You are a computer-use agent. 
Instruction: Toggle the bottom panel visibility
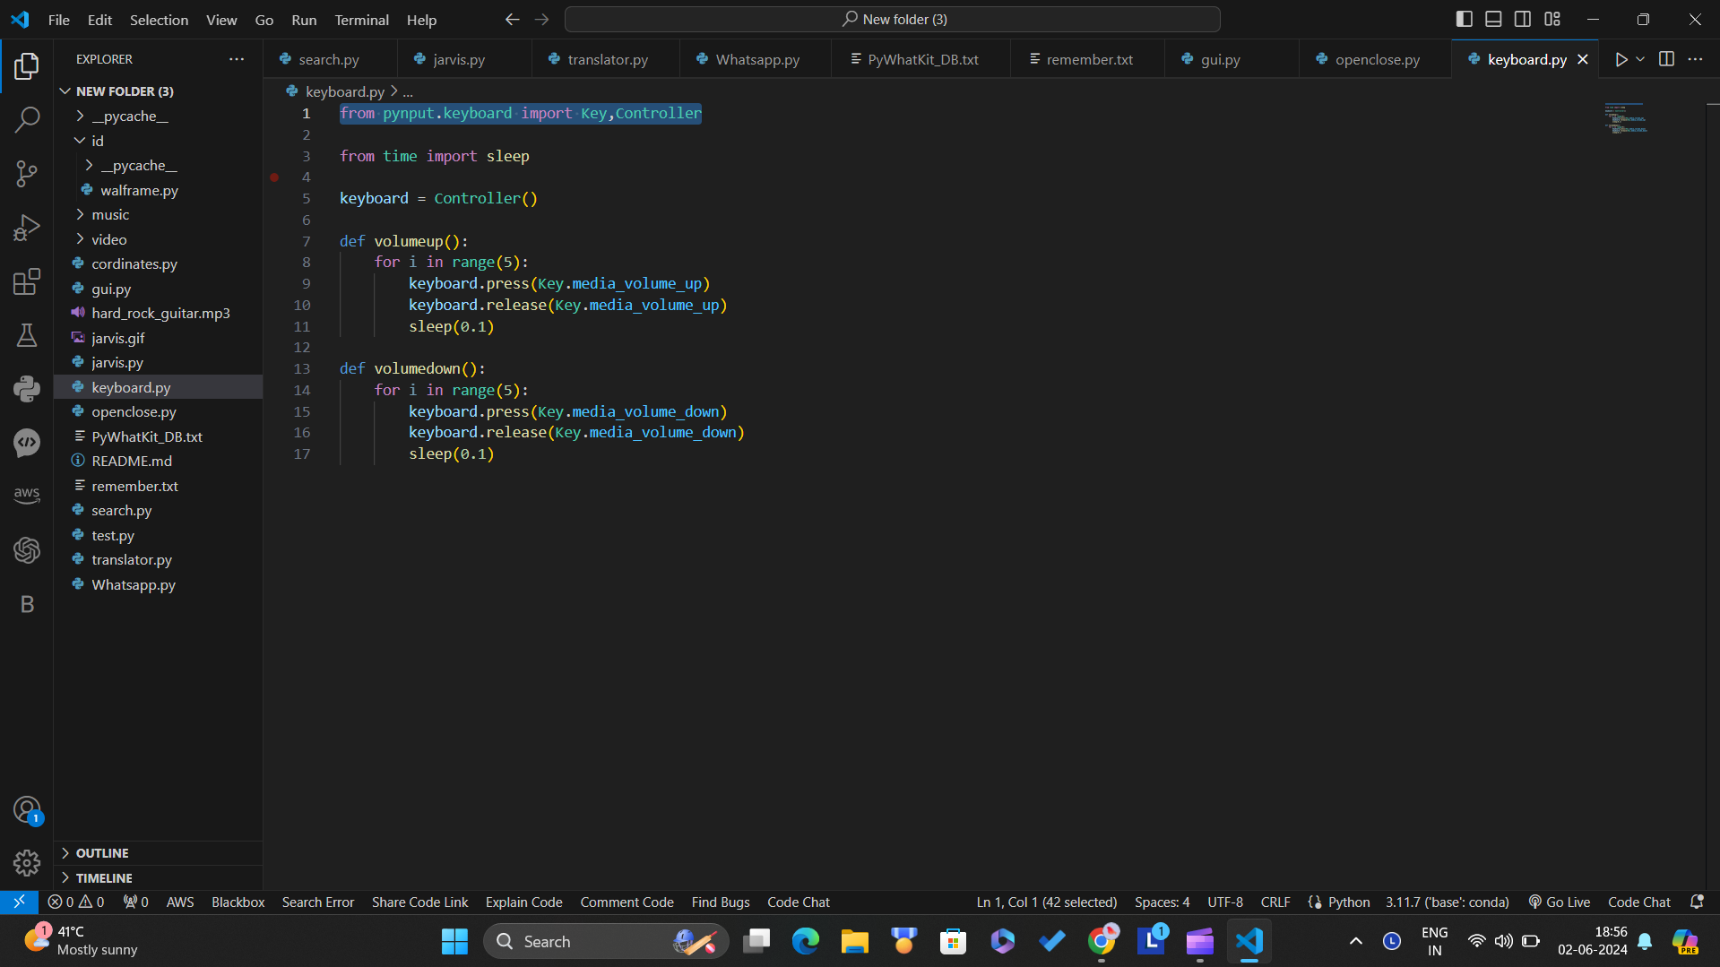[1493, 19]
